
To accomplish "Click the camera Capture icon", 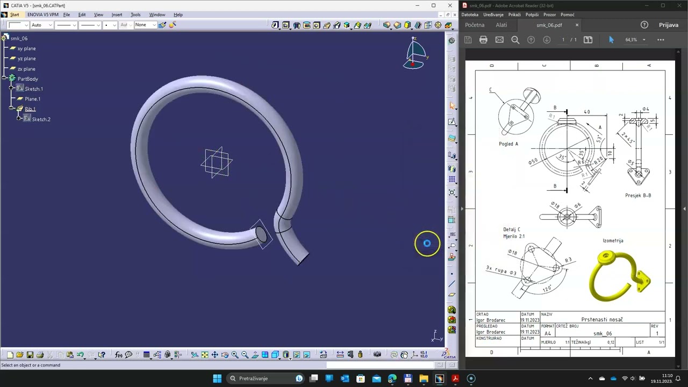I will pos(377,355).
